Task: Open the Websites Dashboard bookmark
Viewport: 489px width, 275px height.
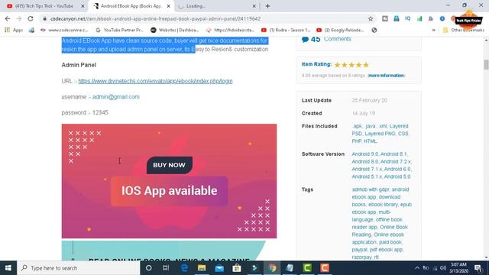Action: (175, 30)
